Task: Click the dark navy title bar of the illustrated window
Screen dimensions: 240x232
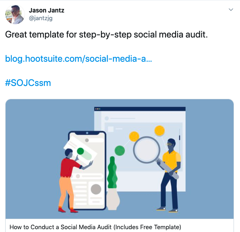Action: pyautogui.click(x=140, y=109)
